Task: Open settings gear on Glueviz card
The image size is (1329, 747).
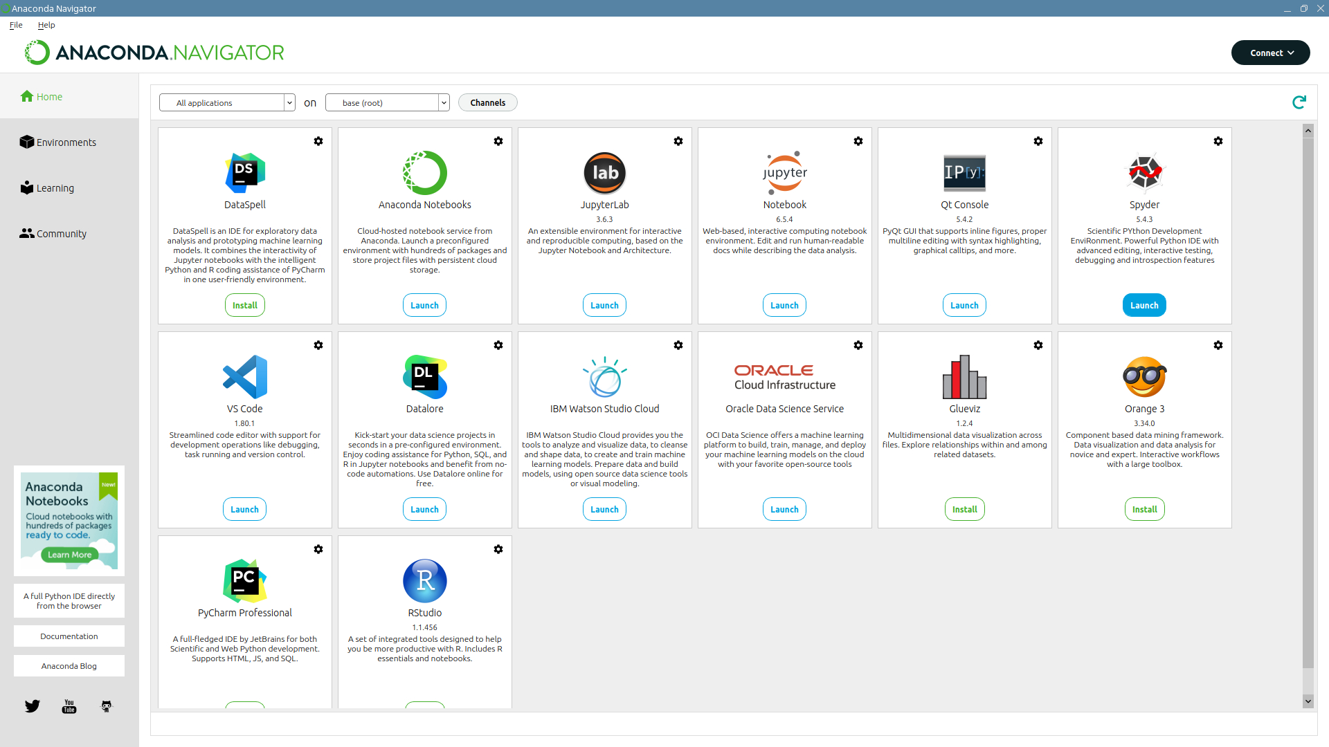Action: click(x=1038, y=345)
